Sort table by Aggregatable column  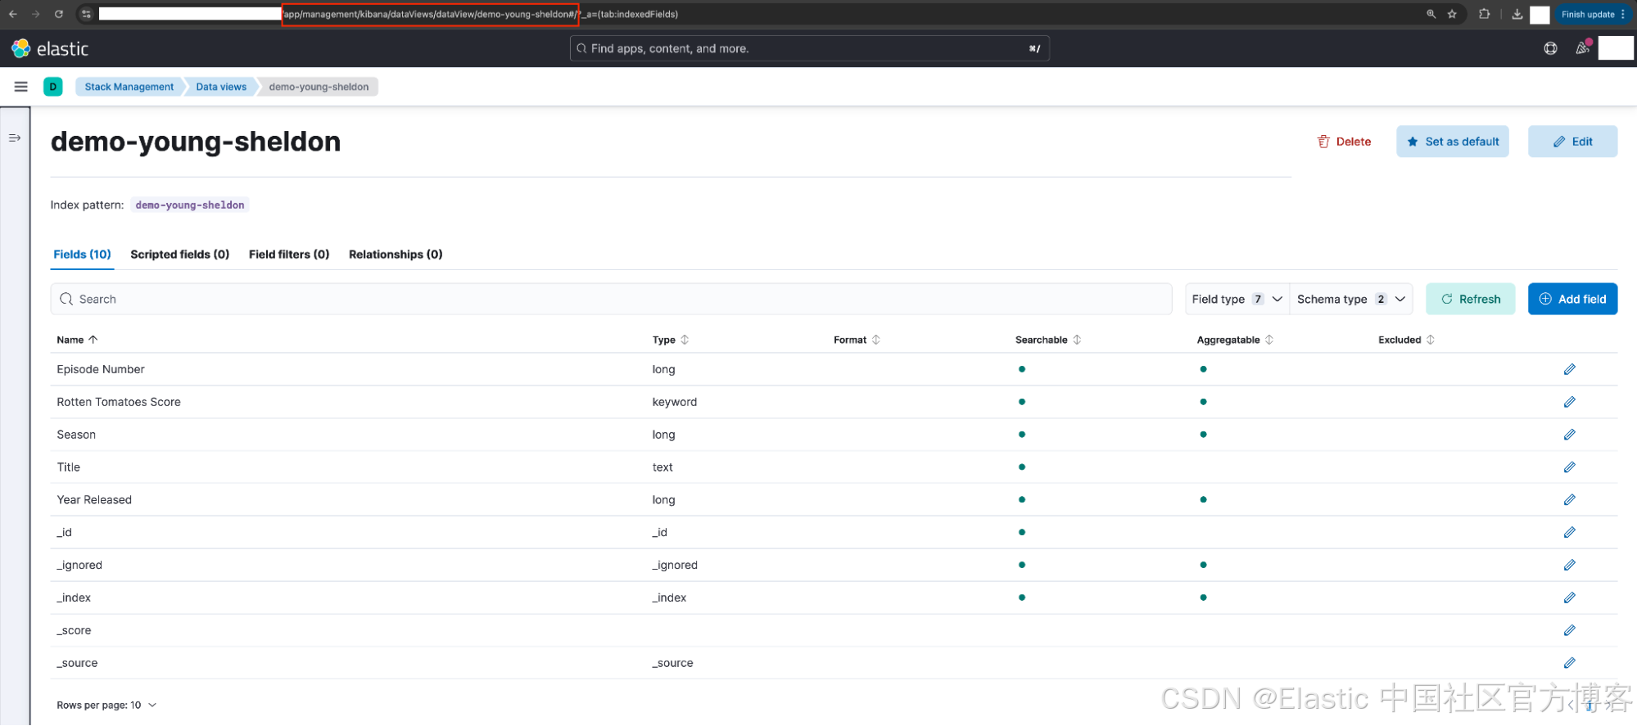(x=1235, y=340)
